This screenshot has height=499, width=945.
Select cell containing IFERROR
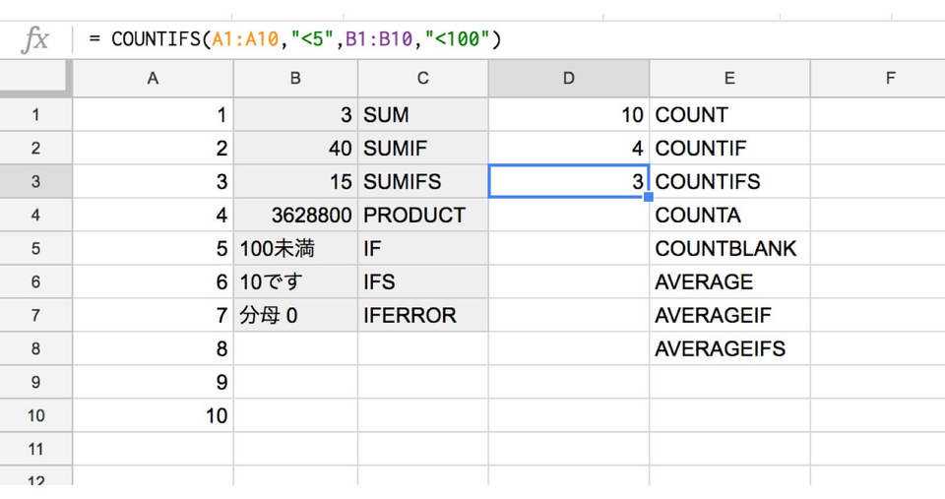[423, 315]
